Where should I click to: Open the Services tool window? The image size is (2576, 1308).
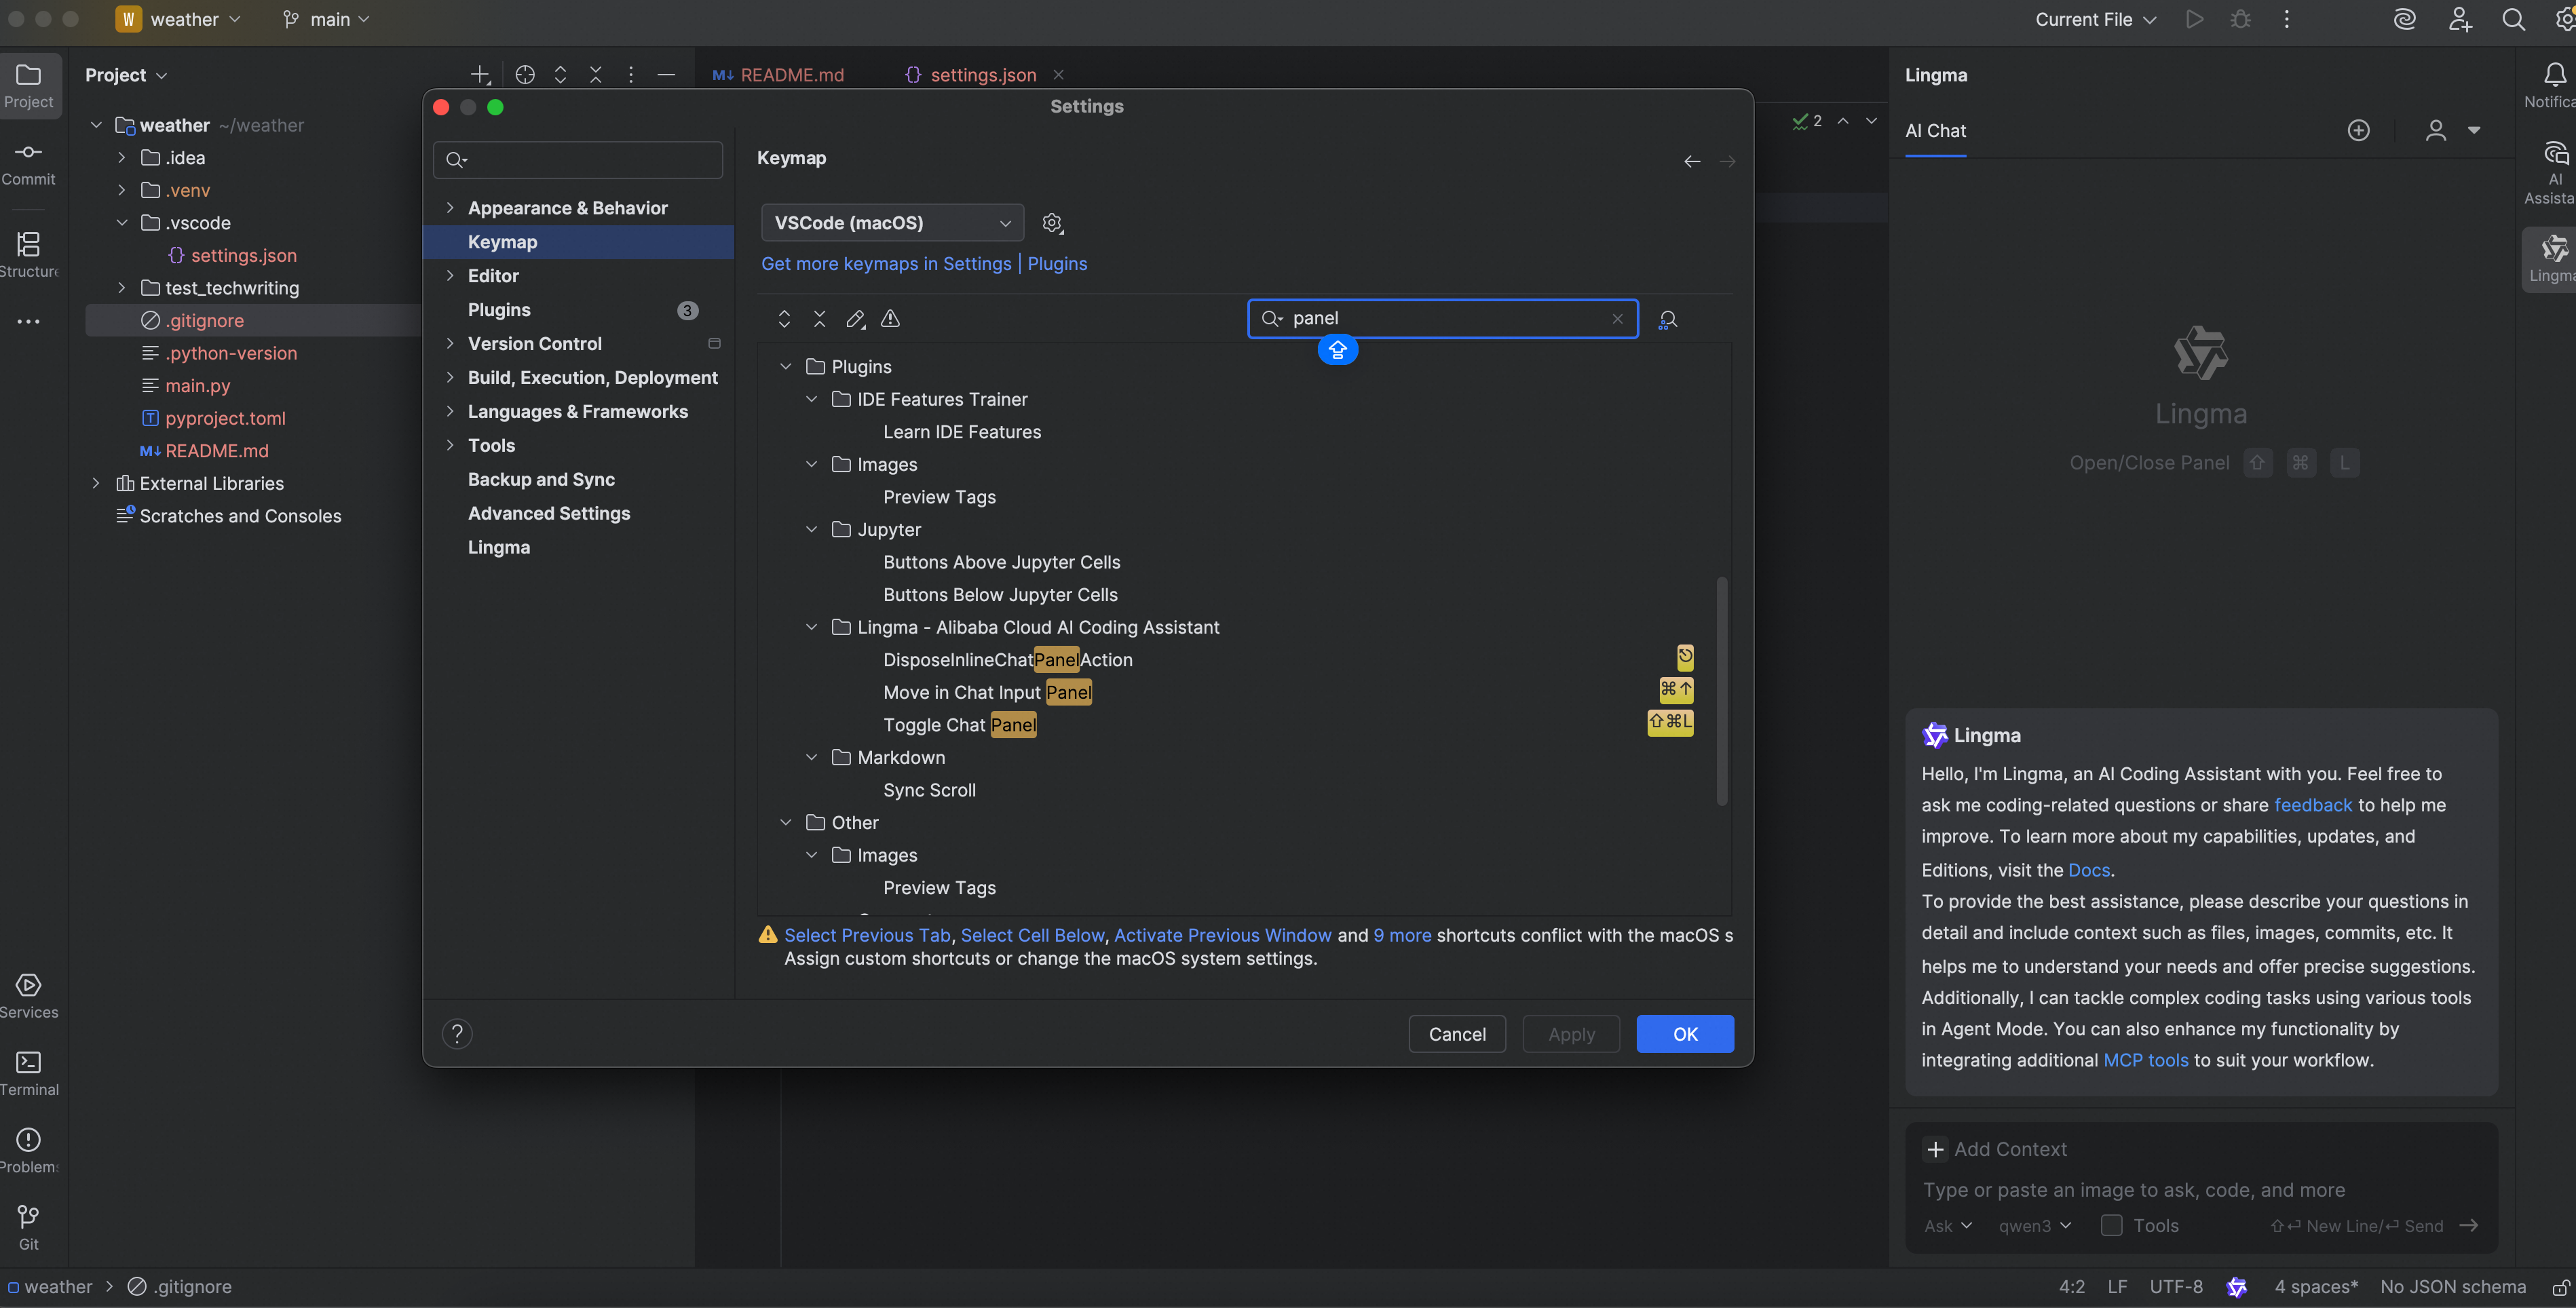29,997
